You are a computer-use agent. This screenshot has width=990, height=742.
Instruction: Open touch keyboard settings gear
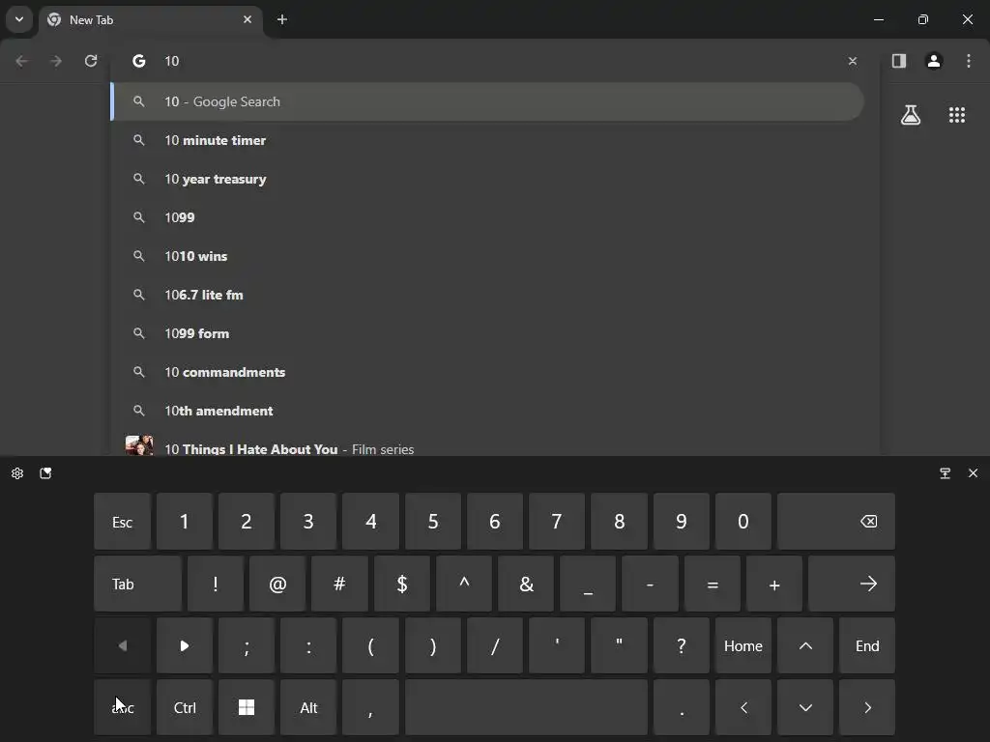coord(17,473)
